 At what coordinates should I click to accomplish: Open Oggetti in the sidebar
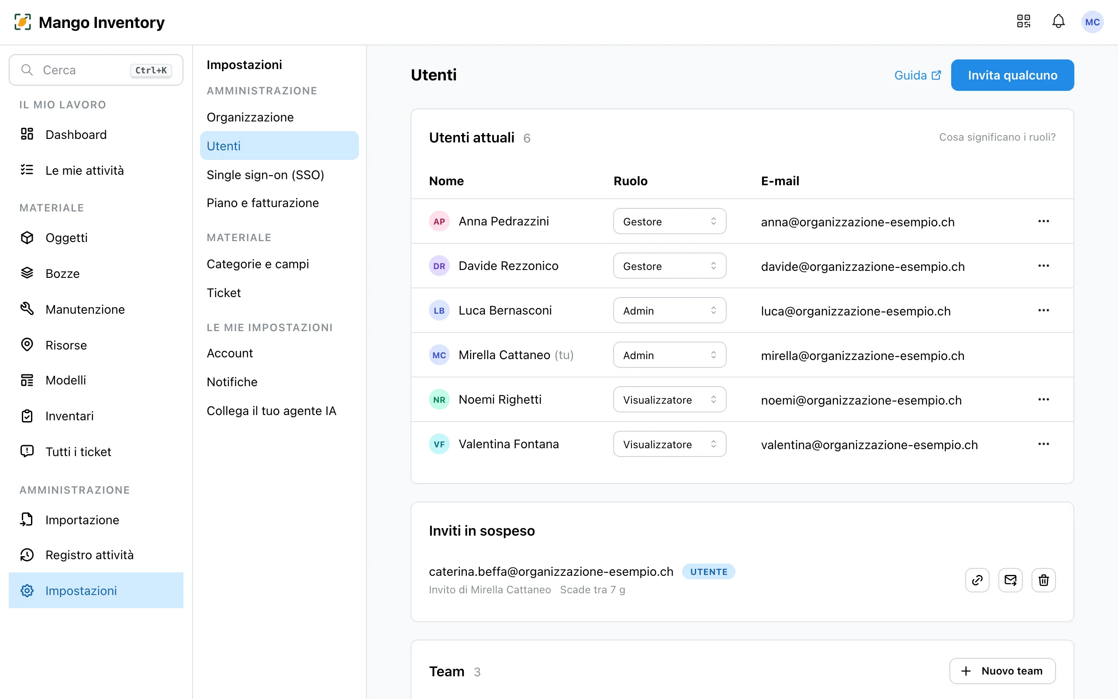(96, 238)
